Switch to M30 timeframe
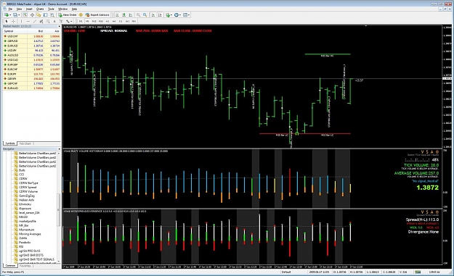Screen dimensions: 454x276 click(101, 21)
